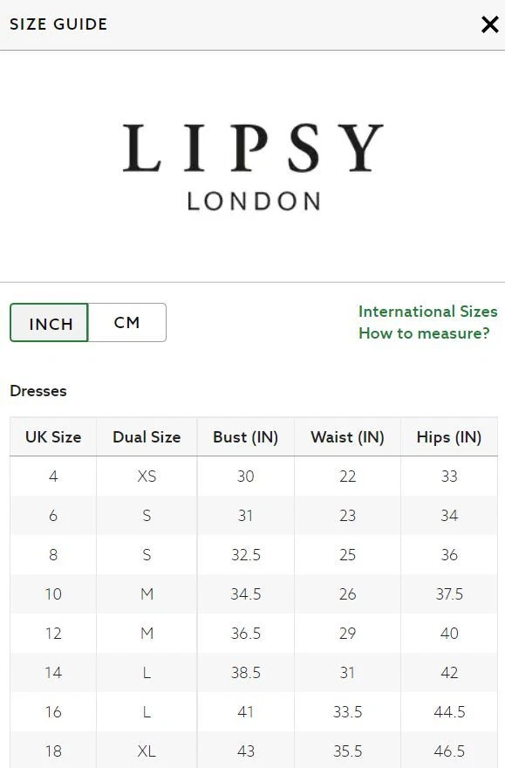The height and width of the screenshot is (768, 505).
Task: Click the UK size 10 cell
Action: click(53, 594)
